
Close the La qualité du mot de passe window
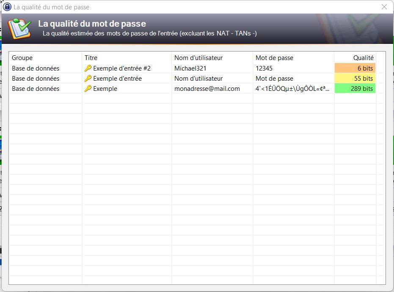384,7
